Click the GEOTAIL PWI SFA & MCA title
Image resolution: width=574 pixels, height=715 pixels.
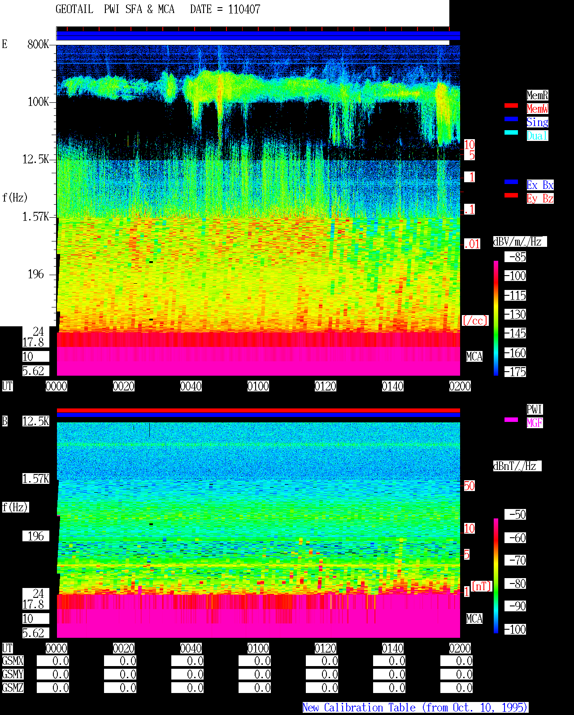coord(115,9)
